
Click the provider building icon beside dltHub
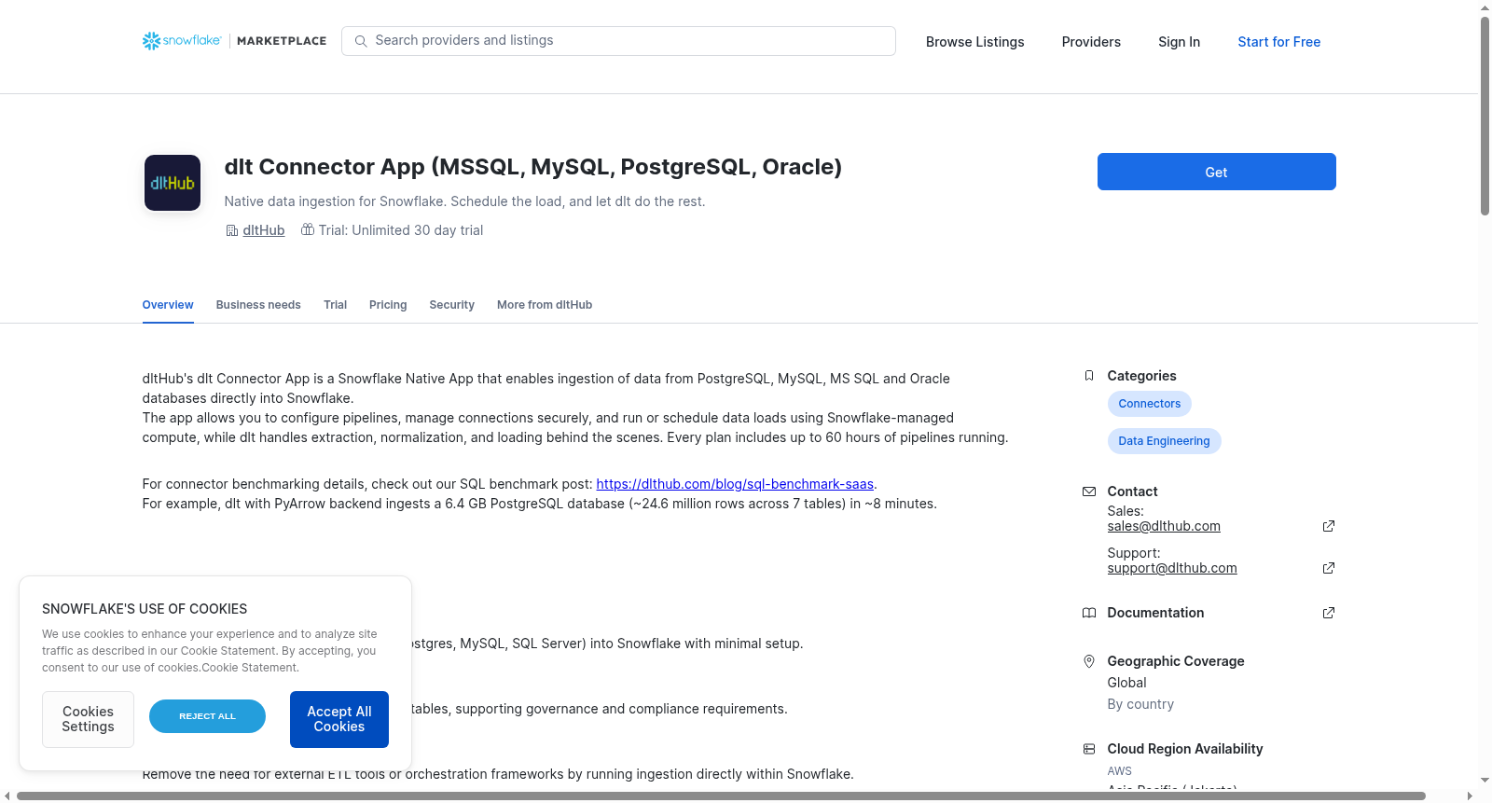coord(232,230)
